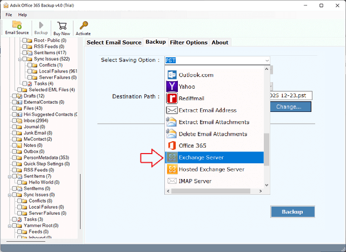Click the blue Backup button
Viewport: 346px width, 252px height.
(x=292, y=212)
